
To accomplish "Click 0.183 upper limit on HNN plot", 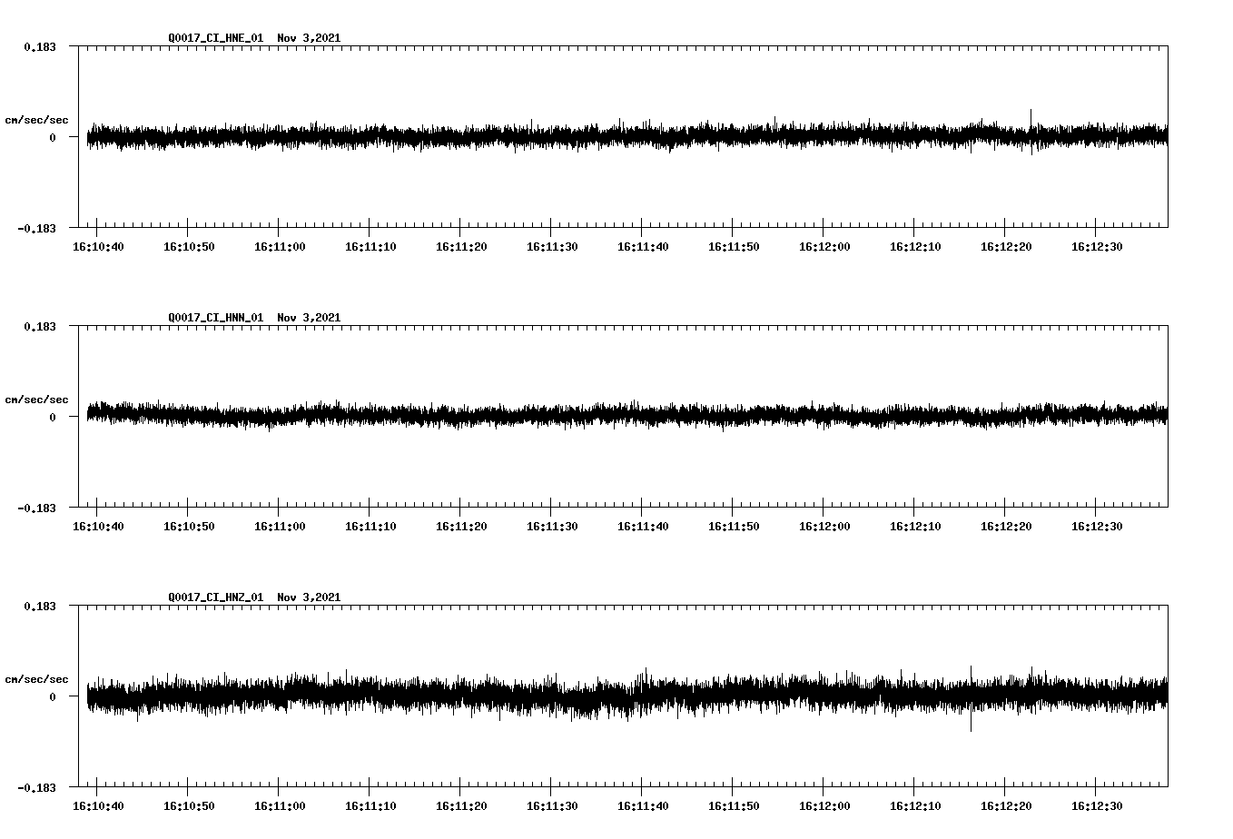I will click(x=39, y=326).
